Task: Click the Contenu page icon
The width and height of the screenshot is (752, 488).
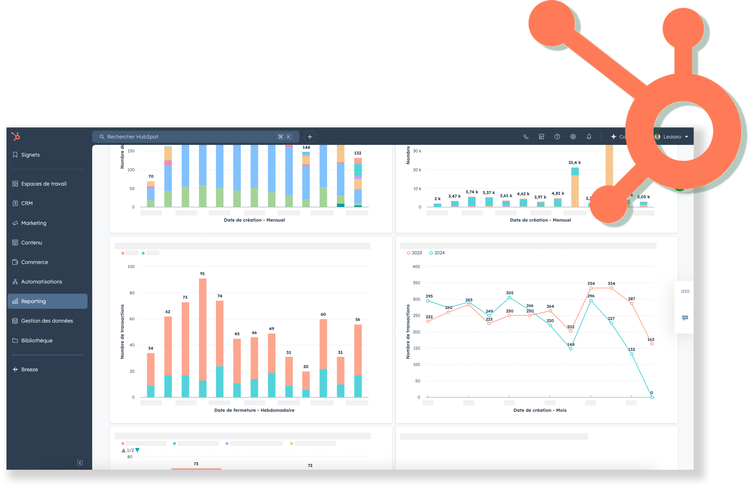Action: (x=15, y=243)
